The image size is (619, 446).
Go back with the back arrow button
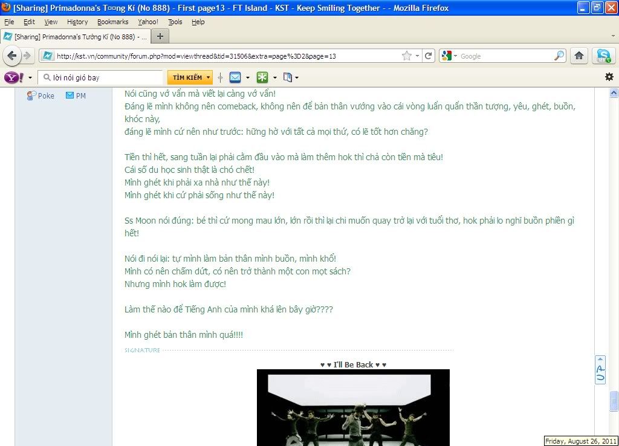click(x=12, y=56)
